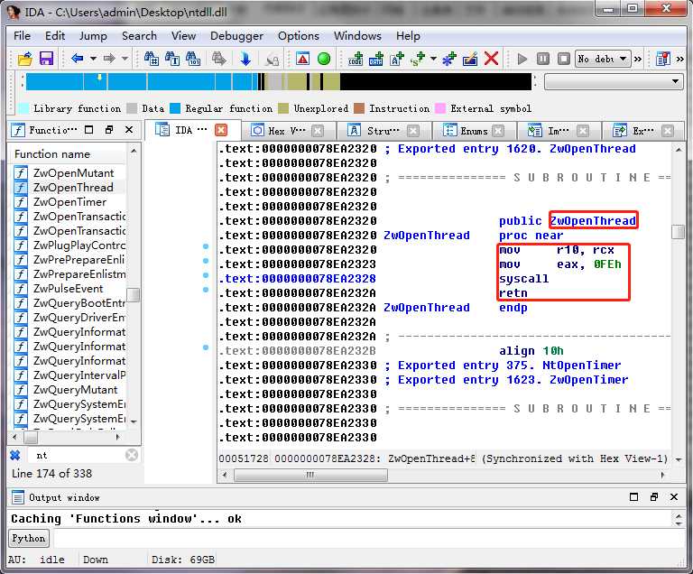Click the convert to data icon
This screenshot has width=693, height=574.
tap(376, 59)
